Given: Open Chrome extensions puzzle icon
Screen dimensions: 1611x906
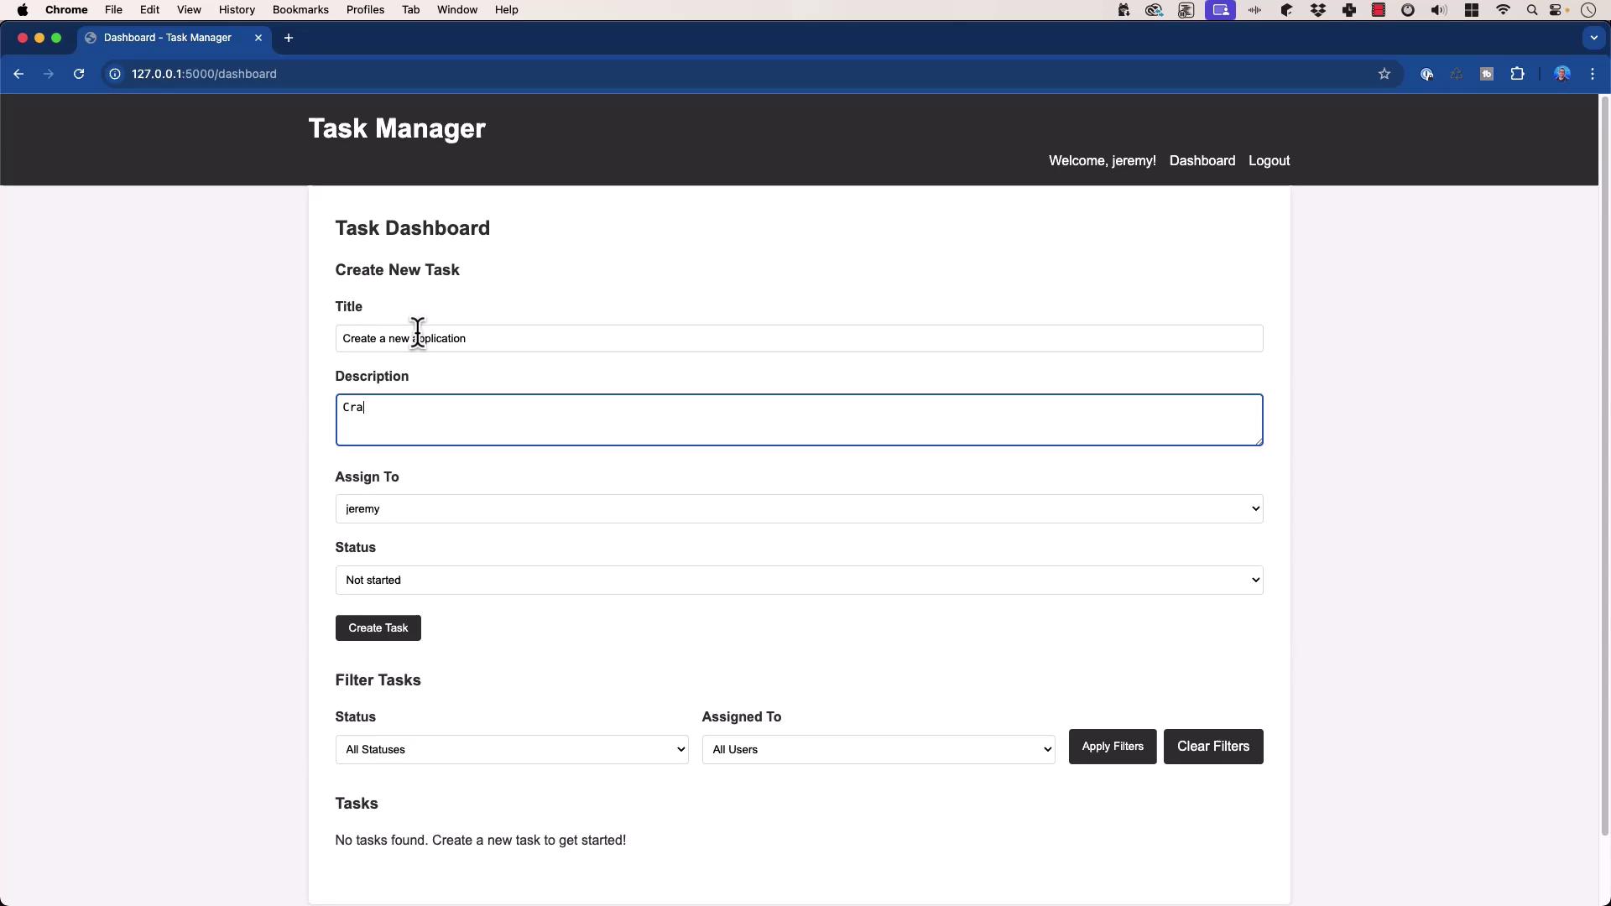Looking at the screenshot, I should tap(1517, 74).
